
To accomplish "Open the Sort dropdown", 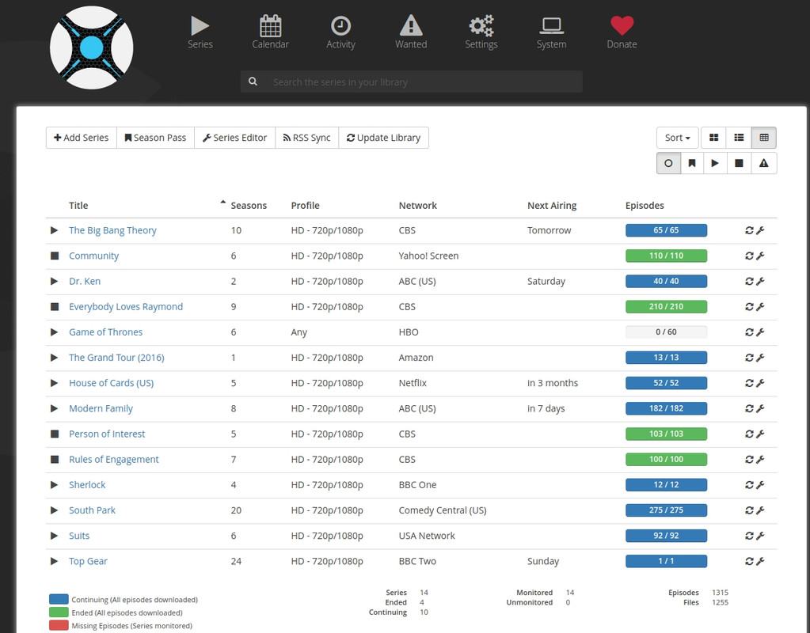I will coord(677,138).
